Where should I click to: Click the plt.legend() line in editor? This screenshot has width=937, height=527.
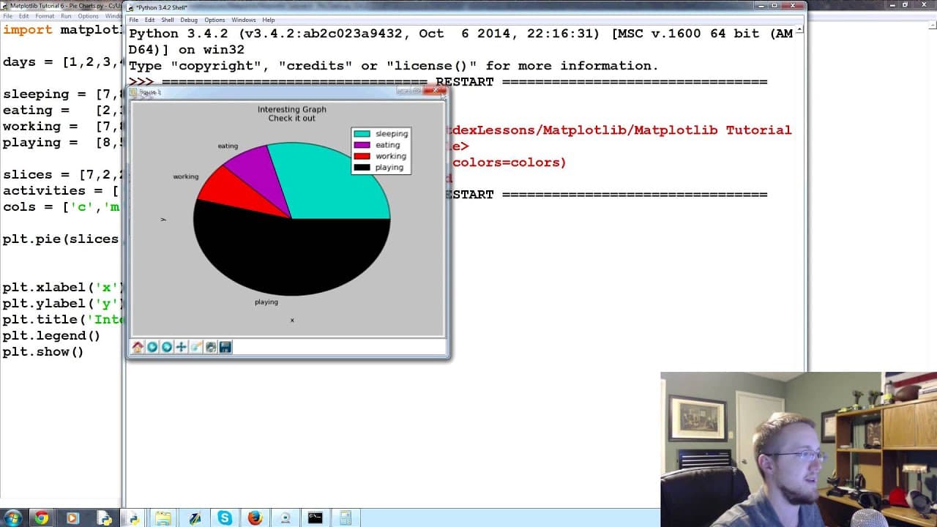coord(51,336)
